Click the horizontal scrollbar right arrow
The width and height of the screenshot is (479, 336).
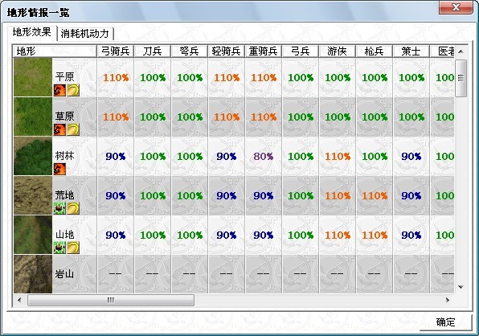pos(448,300)
